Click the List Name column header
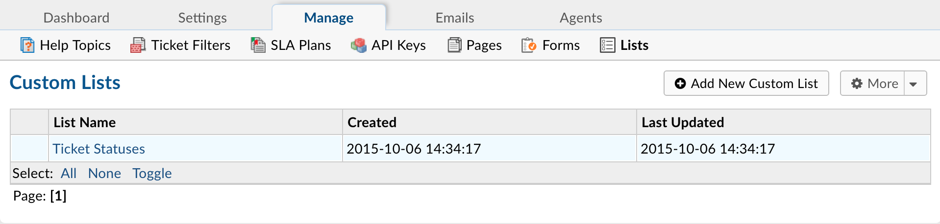 [85, 122]
